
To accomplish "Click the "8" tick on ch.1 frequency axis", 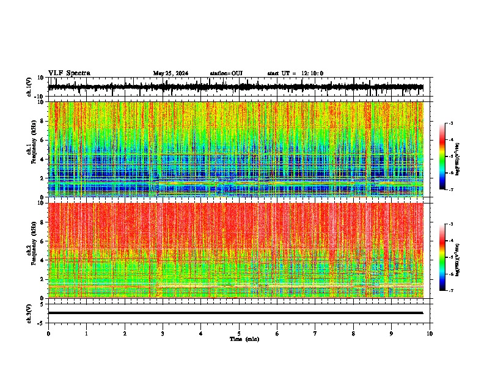I will coord(43,121).
